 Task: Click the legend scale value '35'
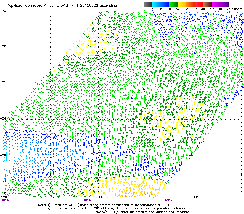(203, 9)
